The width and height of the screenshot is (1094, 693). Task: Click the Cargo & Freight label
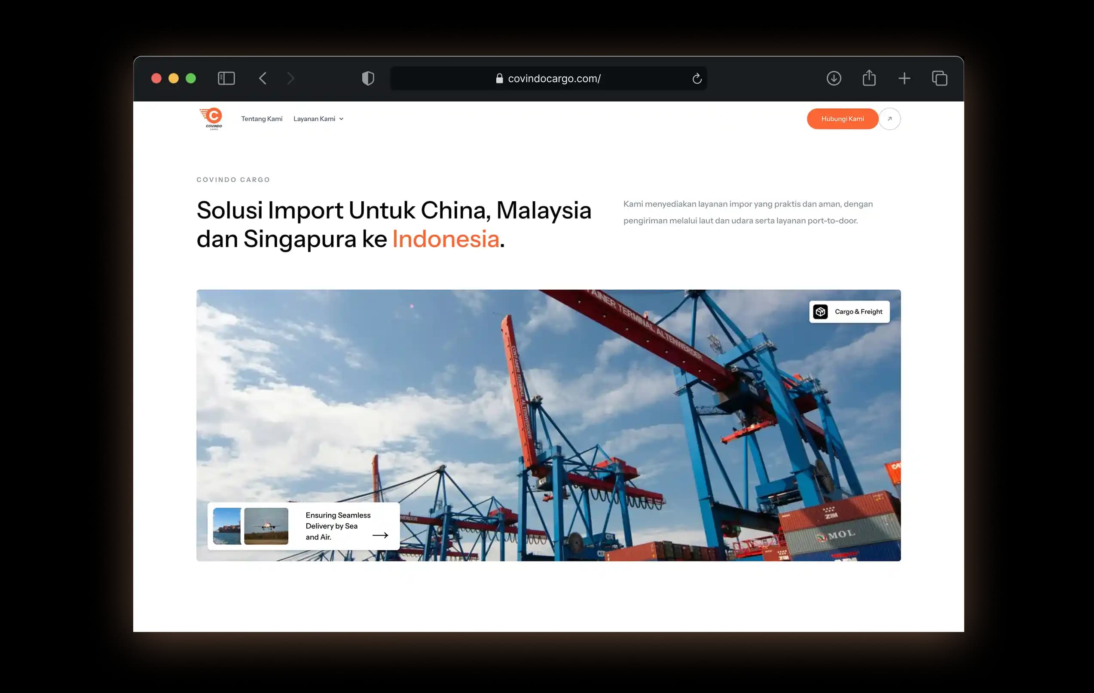tap(858, 312)
